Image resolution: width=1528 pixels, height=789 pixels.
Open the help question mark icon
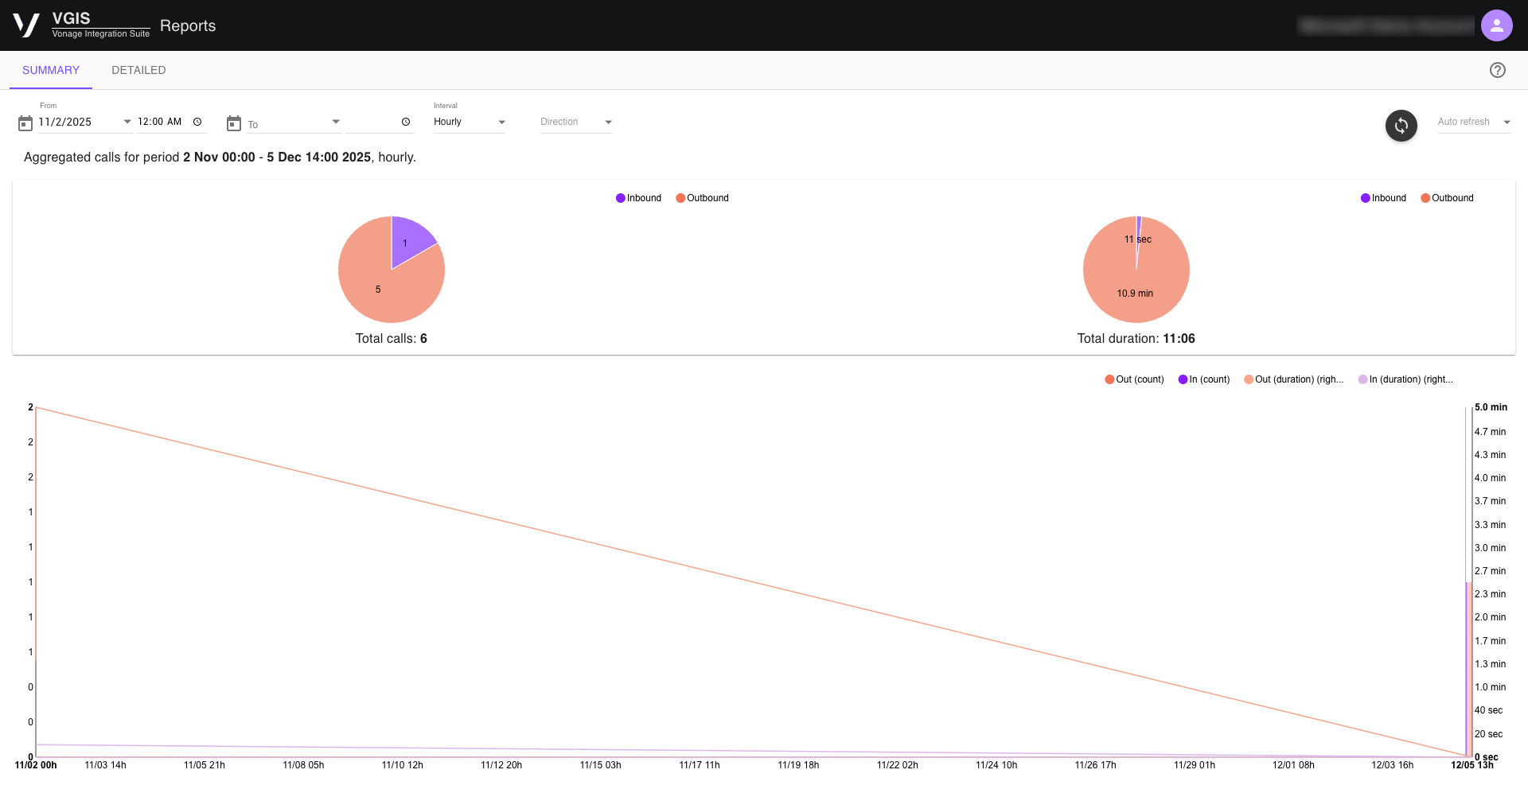tap(1497, 70)
